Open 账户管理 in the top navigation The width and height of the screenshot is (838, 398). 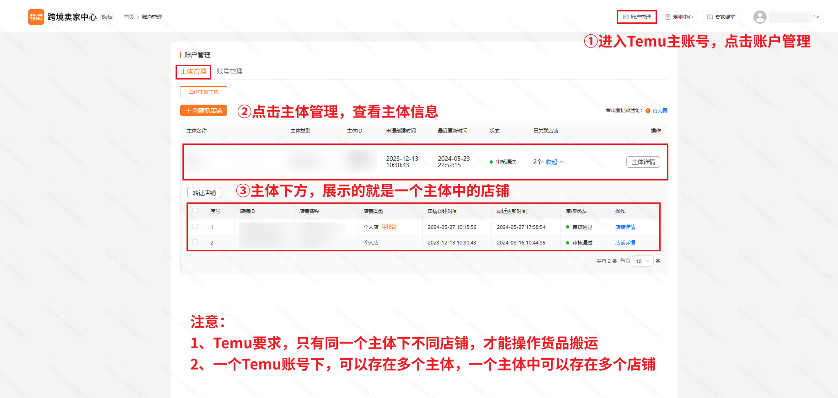(x=637, y=17)
